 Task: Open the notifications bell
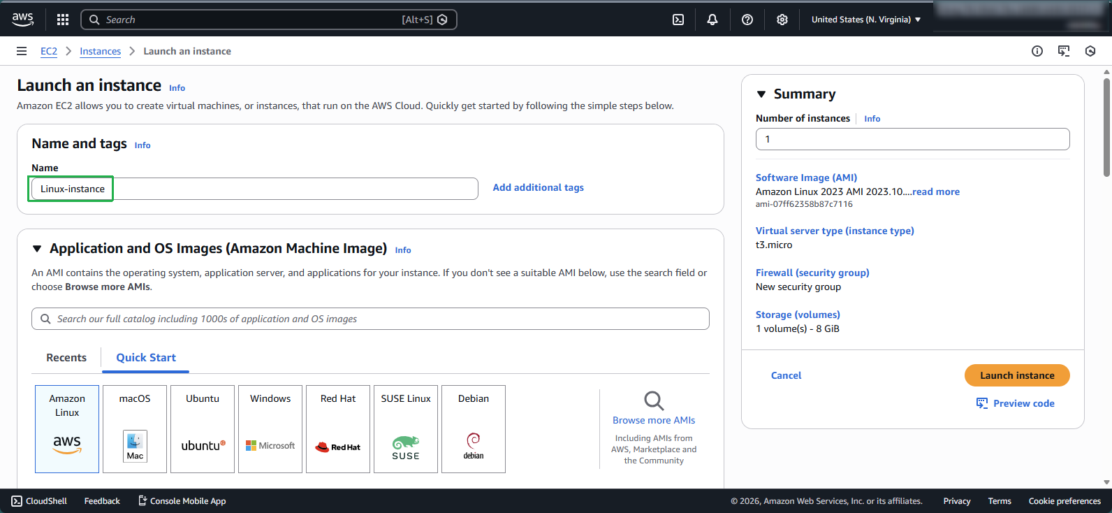[x=712, y=20]
